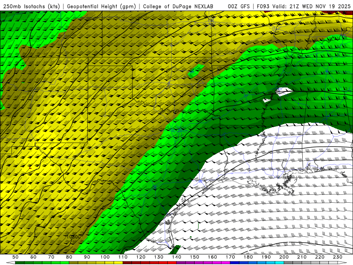
Task: Click the '00Z GFS' model run label
Action: pyautogui.click(x=239, y=6)
